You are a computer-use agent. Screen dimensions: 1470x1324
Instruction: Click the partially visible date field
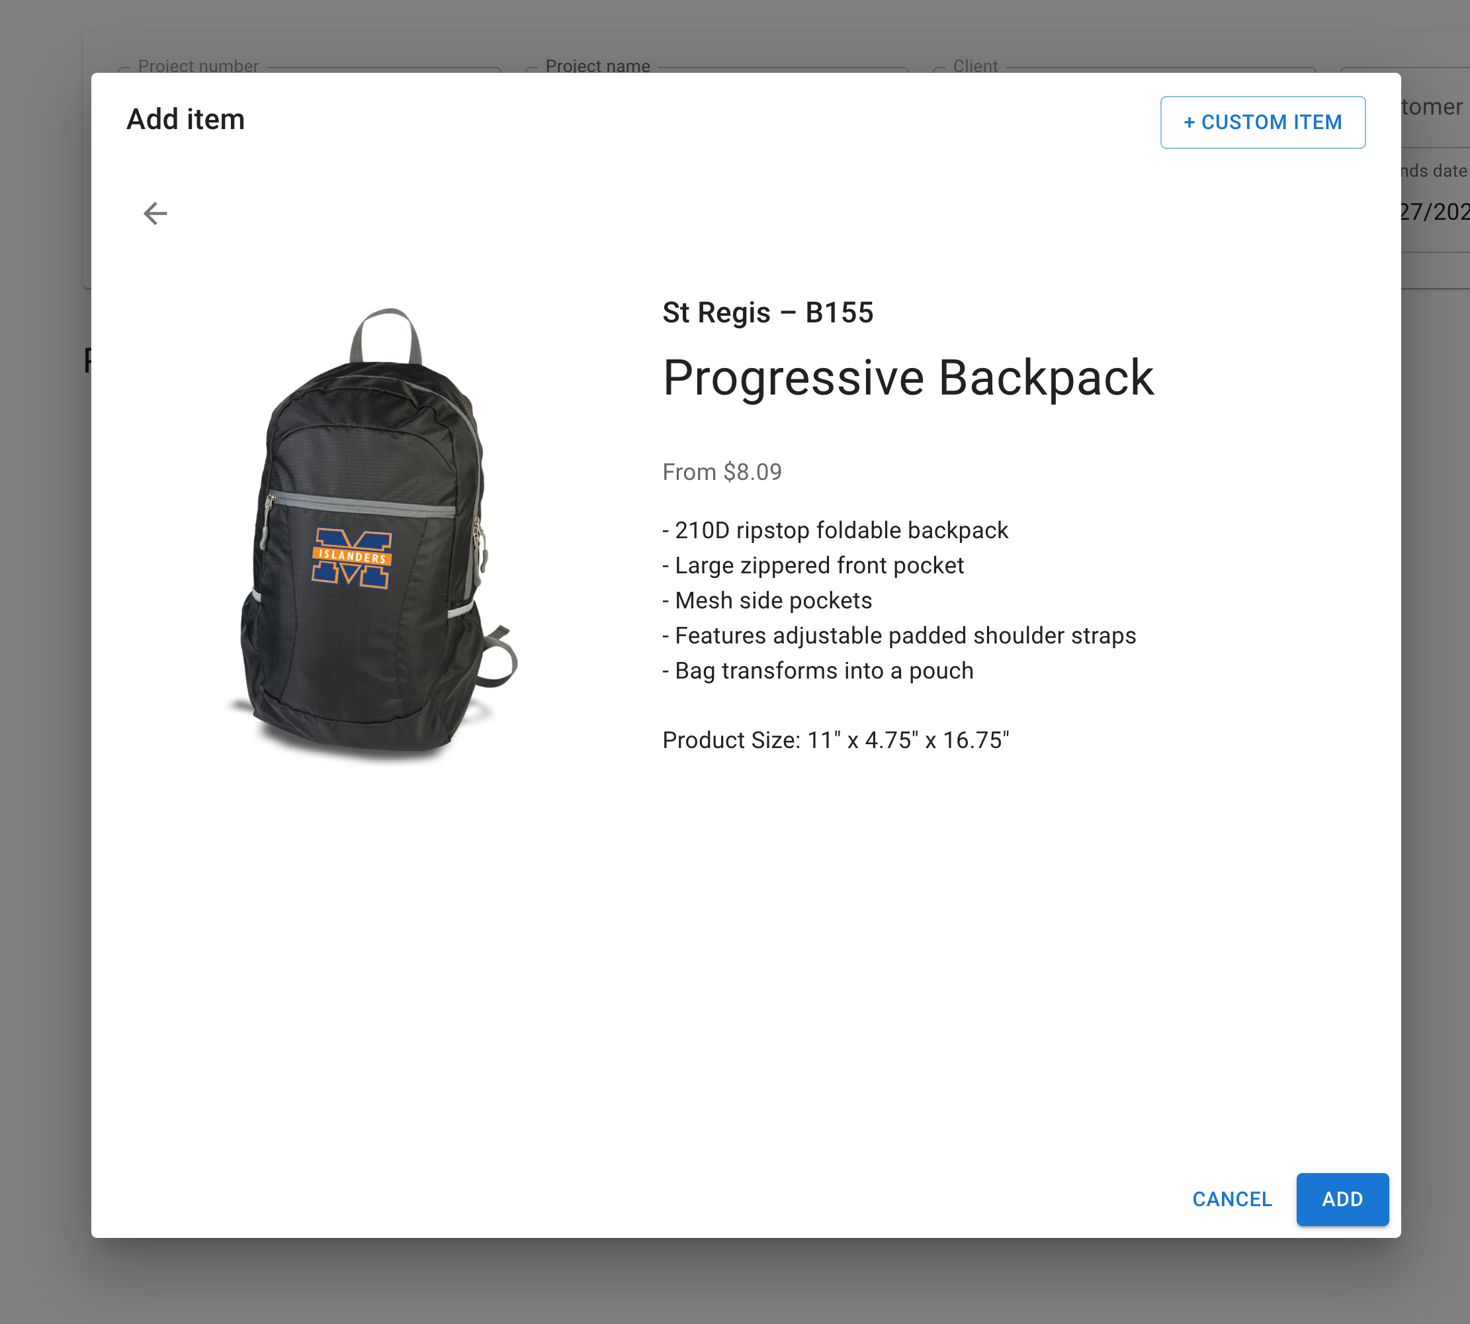click(1434, 211)
